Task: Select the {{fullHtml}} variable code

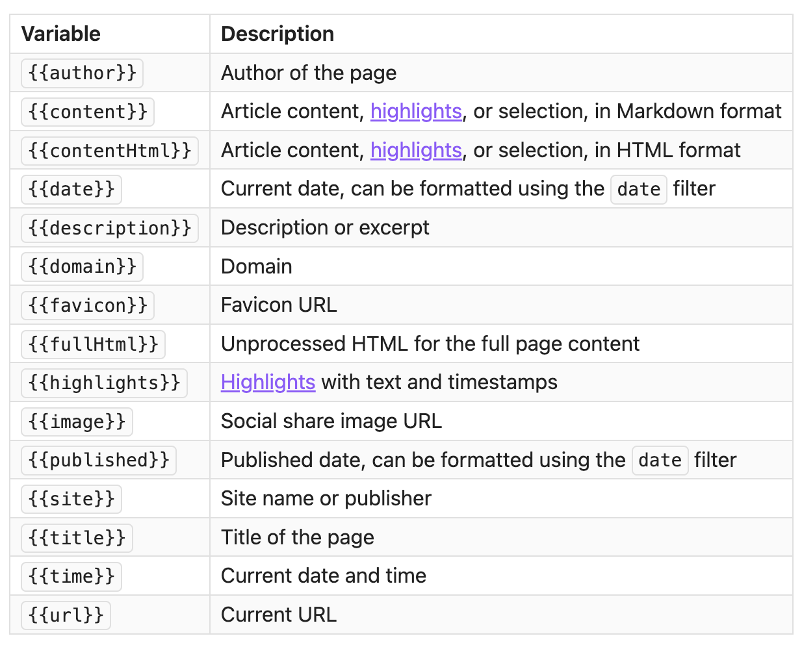Action: (x=93, y=344)
